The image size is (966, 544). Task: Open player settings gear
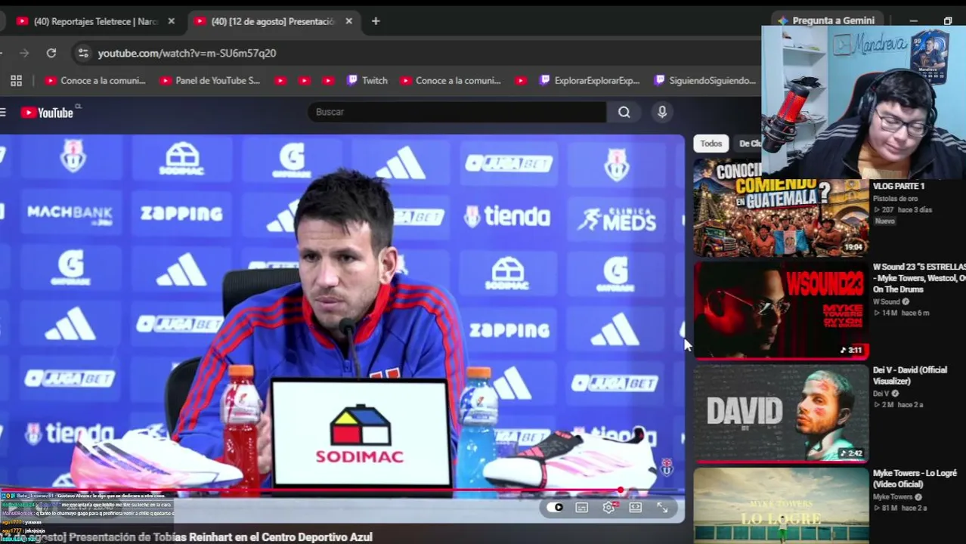click(608, 508)
